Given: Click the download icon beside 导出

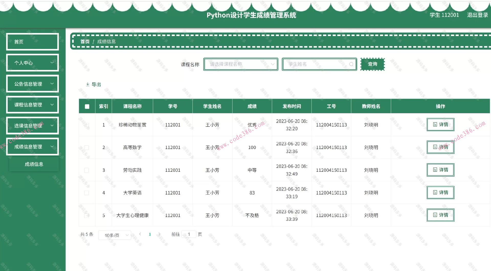Looking at the screenshot, I should pos(88,84).
